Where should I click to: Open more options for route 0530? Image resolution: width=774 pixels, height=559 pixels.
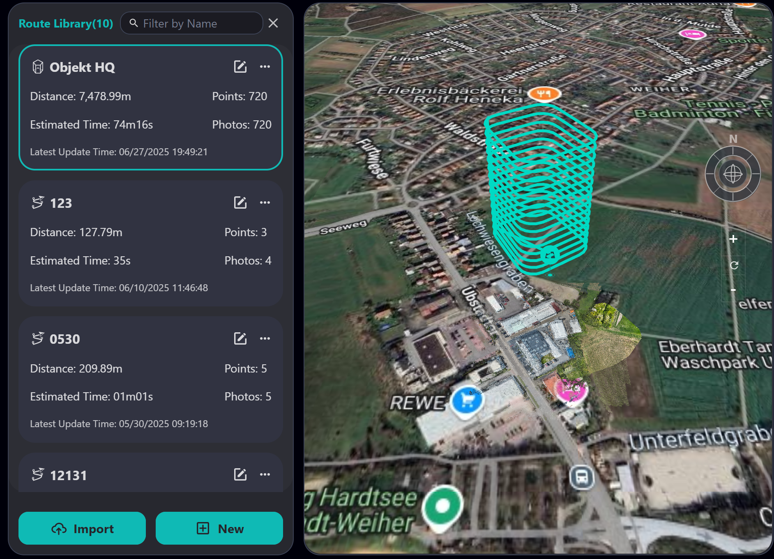pyautogui.click(x=265, y=338)
